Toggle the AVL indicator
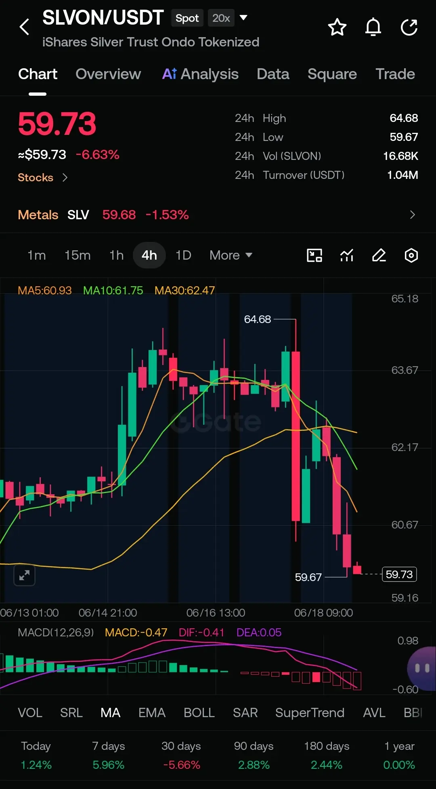Viewport: 436px width, 789px height. (x=374, y=713)
